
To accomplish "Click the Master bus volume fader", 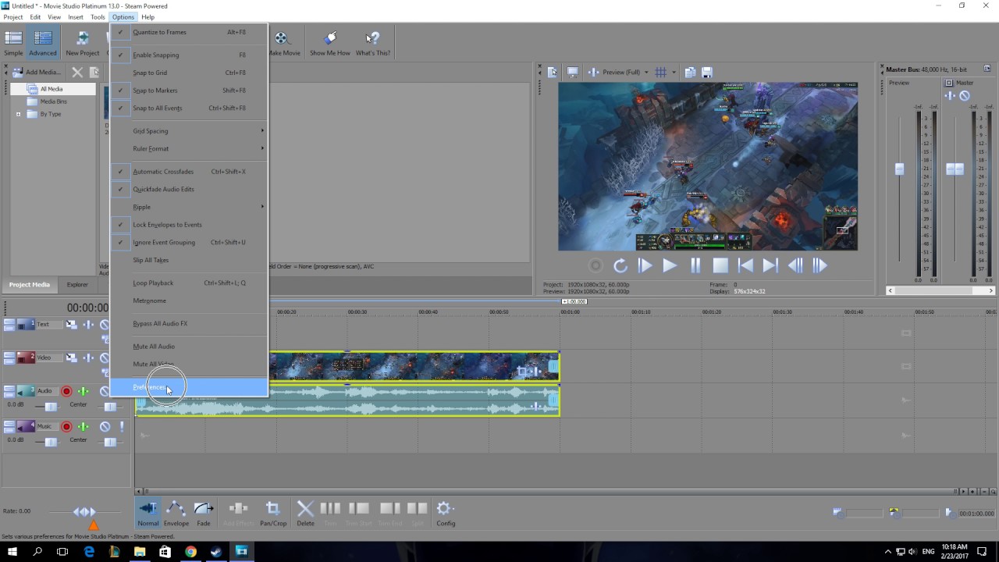I will pyautogui.click(x=955, y=169).
